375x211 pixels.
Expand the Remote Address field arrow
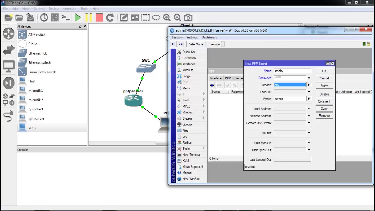(309, 116)
